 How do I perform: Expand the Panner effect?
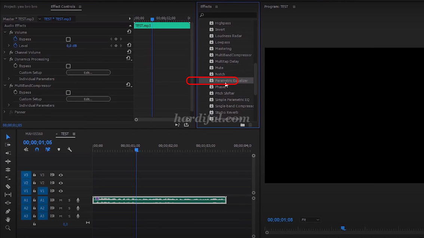coord(4,112)
